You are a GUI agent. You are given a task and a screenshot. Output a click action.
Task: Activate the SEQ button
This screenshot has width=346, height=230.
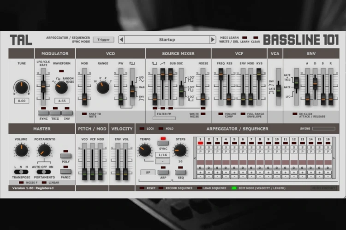[x=180, y=172]
